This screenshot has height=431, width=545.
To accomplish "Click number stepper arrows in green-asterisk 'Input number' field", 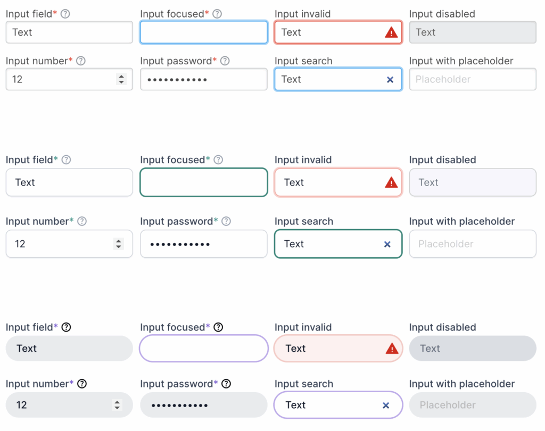I will point(119,244).
